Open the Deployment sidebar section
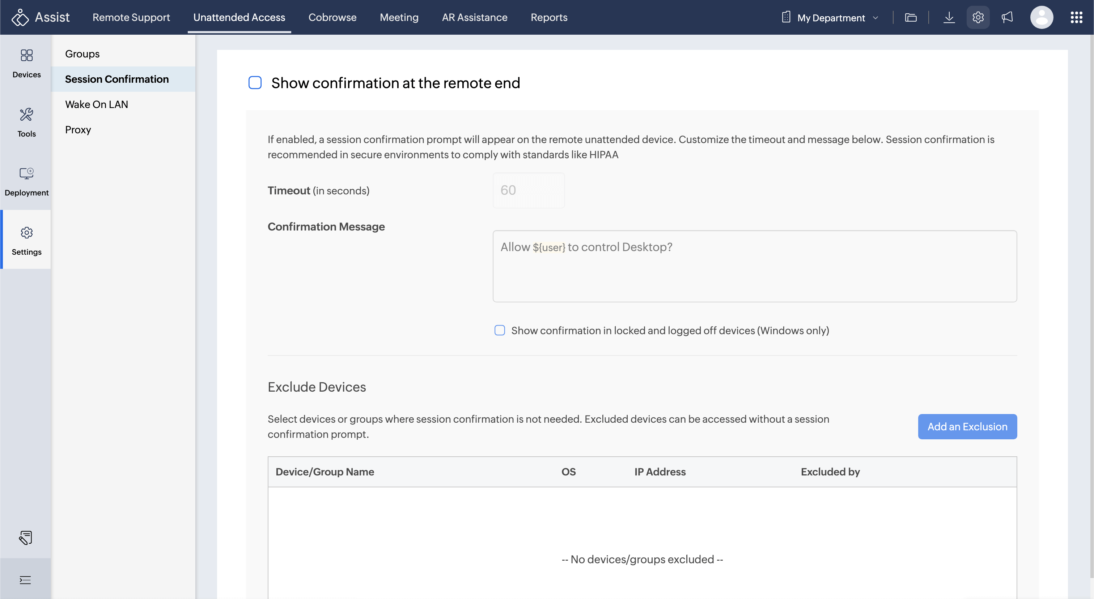Screen dimensions: 1094x599 coord(26,181)
